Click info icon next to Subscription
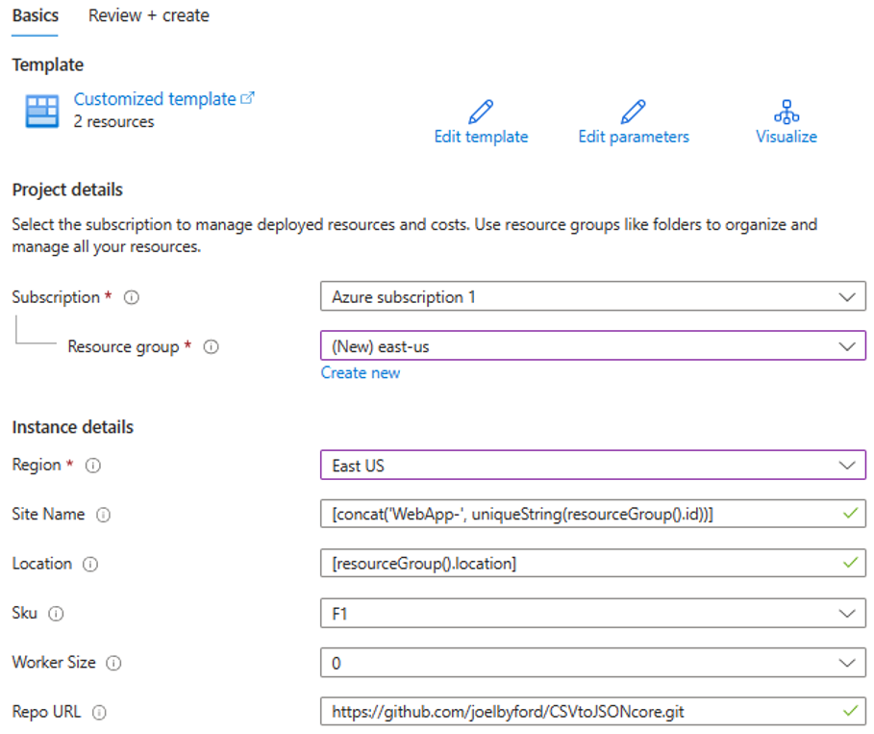 point(132,298)
